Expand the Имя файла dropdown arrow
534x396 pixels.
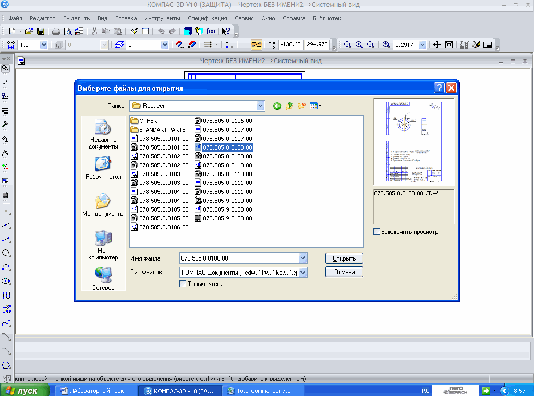coord(303,258)
